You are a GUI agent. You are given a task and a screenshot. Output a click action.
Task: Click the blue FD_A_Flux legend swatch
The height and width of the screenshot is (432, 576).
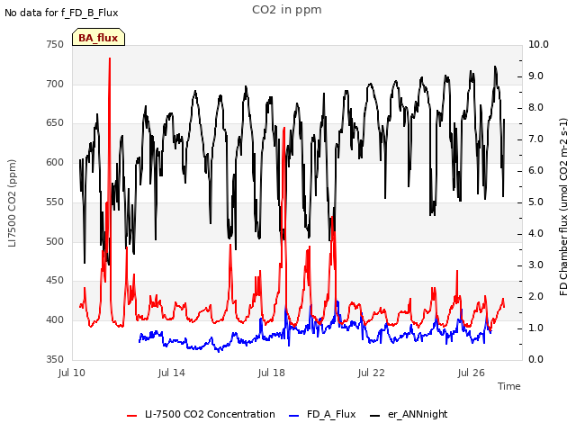coord(294,416)
